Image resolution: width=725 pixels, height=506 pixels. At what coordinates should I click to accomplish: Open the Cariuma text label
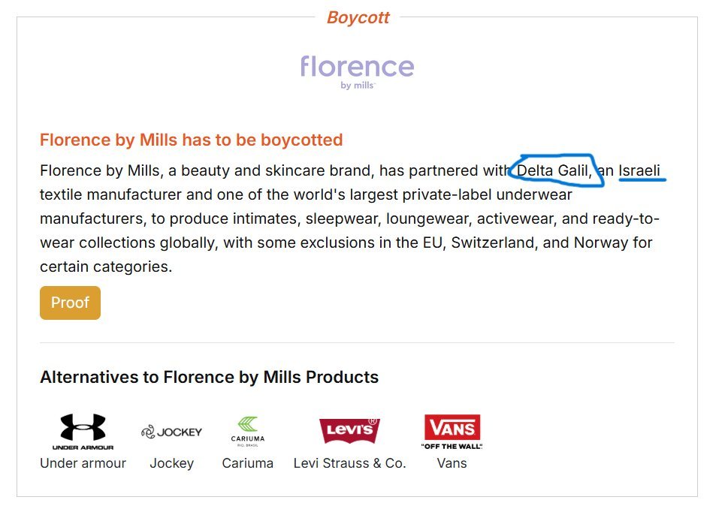coord(248,463)
